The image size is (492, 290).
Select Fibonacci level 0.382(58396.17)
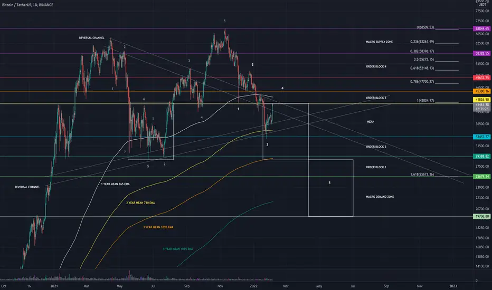click(422, 51)
